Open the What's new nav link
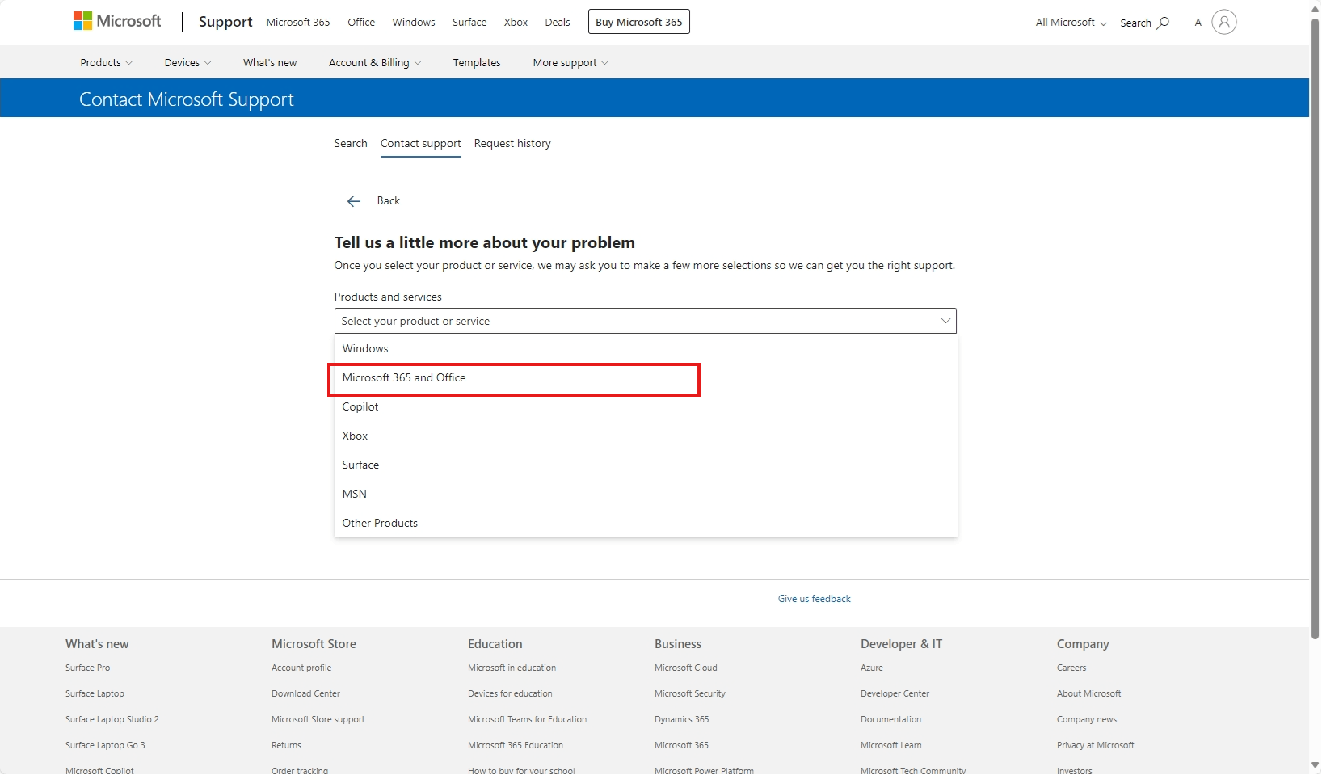The width and height of the screenshot is (1322, 775). click(270, 62)
